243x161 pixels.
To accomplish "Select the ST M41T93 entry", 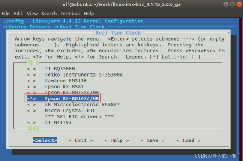I will (x=58, y=122).
